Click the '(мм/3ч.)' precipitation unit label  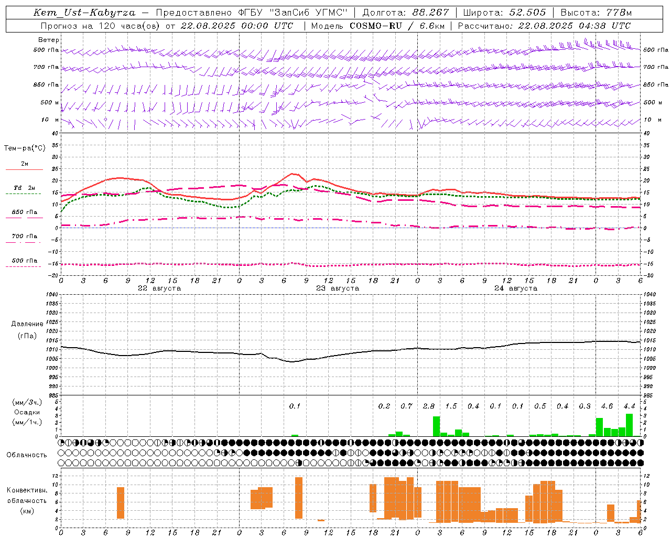(27, 403)
